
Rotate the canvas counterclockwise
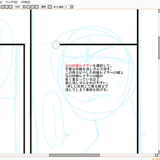(x=28, y=7)
